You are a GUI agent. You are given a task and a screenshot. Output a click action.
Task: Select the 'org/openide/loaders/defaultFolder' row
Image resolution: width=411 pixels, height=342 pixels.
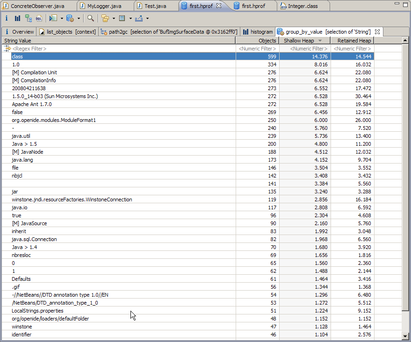pyautogui.click(x=188, y=319)
